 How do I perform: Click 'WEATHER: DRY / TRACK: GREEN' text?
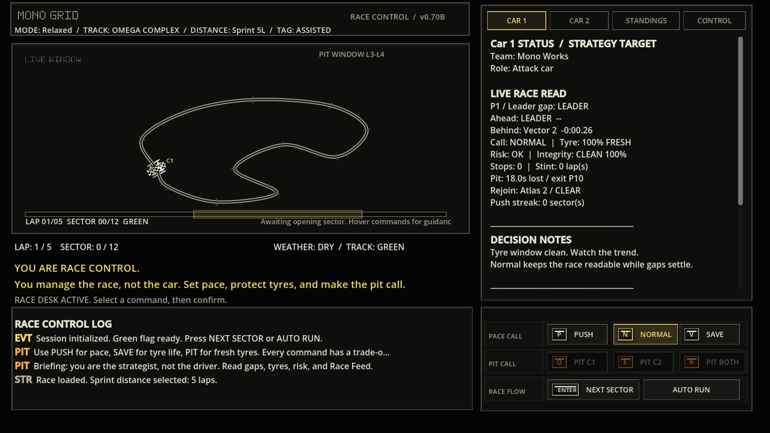coord(339,247)
